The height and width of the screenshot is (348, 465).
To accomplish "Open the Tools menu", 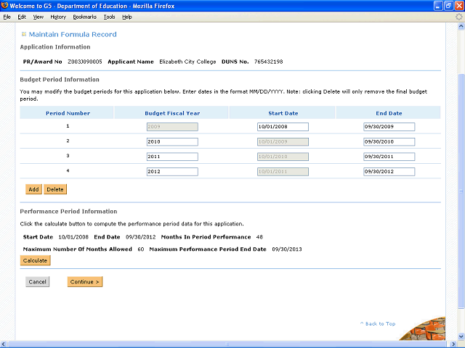I will [109, 17].
